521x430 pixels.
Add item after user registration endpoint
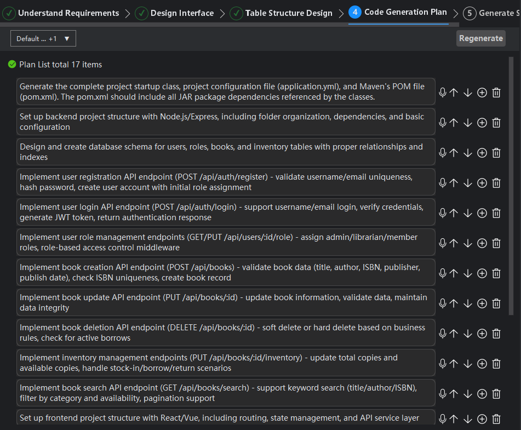tap(482, 183)
